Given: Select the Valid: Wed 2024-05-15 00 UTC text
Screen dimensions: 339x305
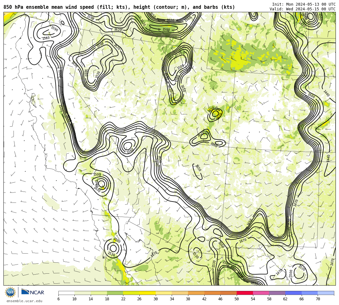Looking at the screenshot, I should (x=303, y=9).
